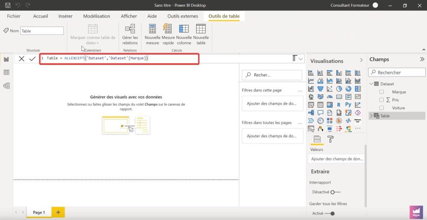This screenshot has width=427, height=220.
Task: Switch to Report view in left sidebar
Action: pos(6,59)
